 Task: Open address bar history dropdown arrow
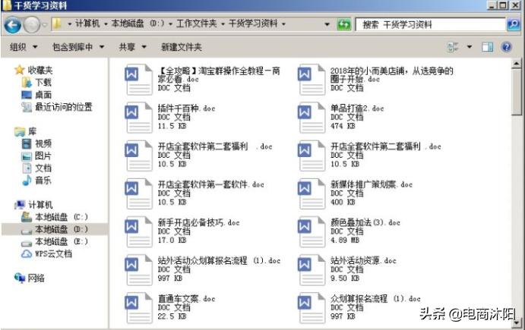pos(327,24)
